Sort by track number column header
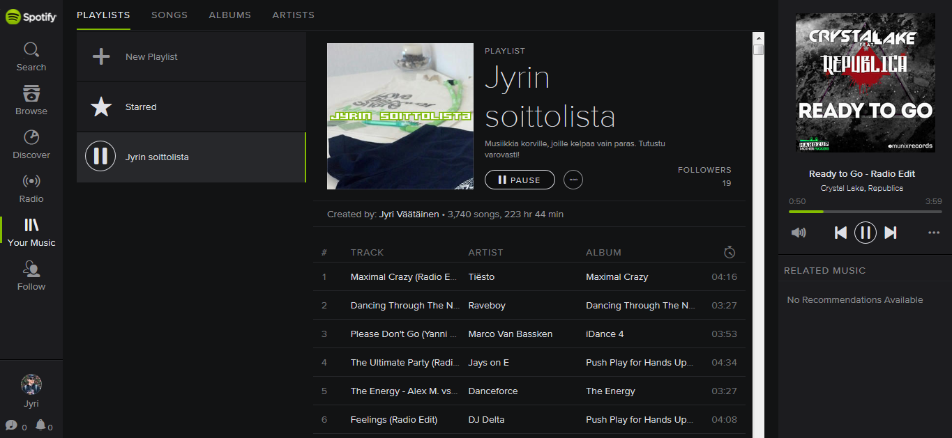Image resolution: width=952 pixels, height=438 pixels. tap(324, 252)
